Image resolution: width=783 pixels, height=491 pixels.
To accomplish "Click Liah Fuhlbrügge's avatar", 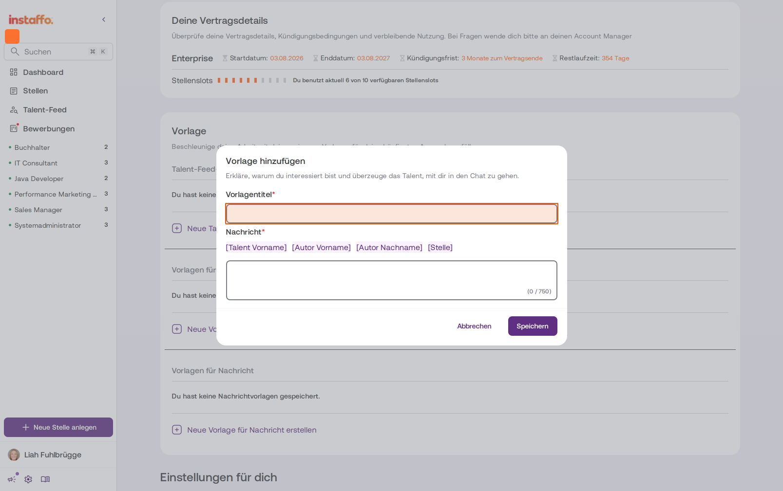I will [14, 455].
